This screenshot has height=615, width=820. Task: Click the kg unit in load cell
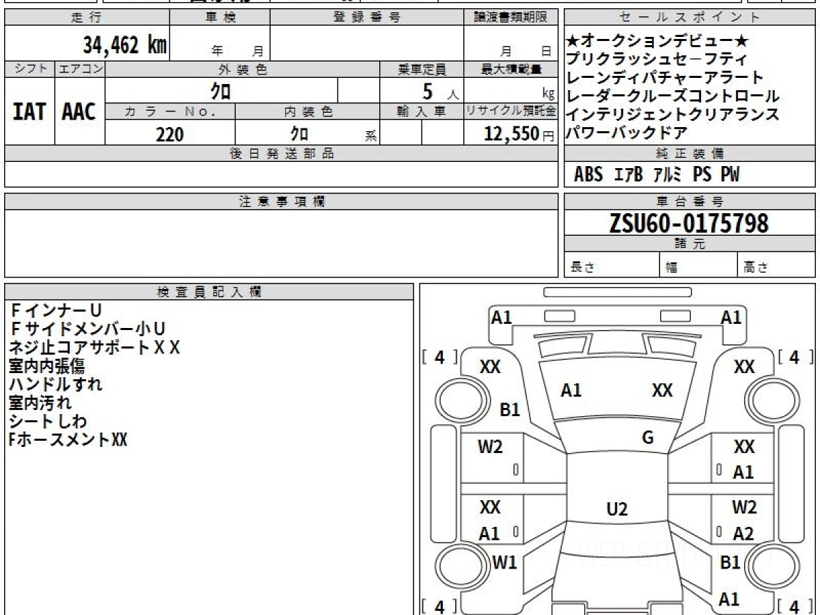click(x=548, y=94)
